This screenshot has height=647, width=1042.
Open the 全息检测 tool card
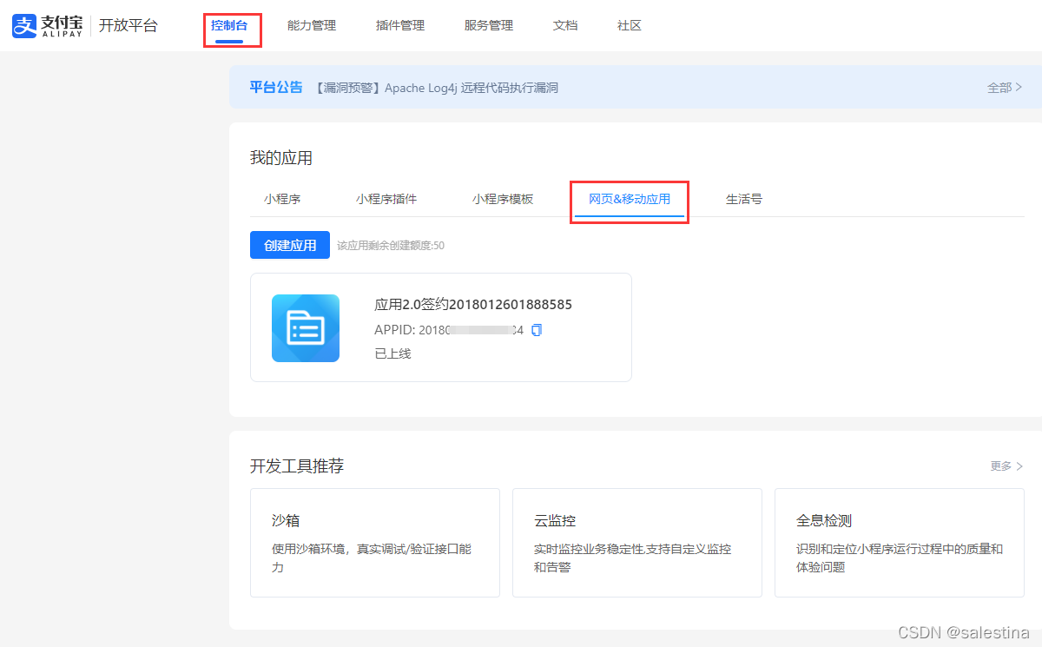point(900,543)
